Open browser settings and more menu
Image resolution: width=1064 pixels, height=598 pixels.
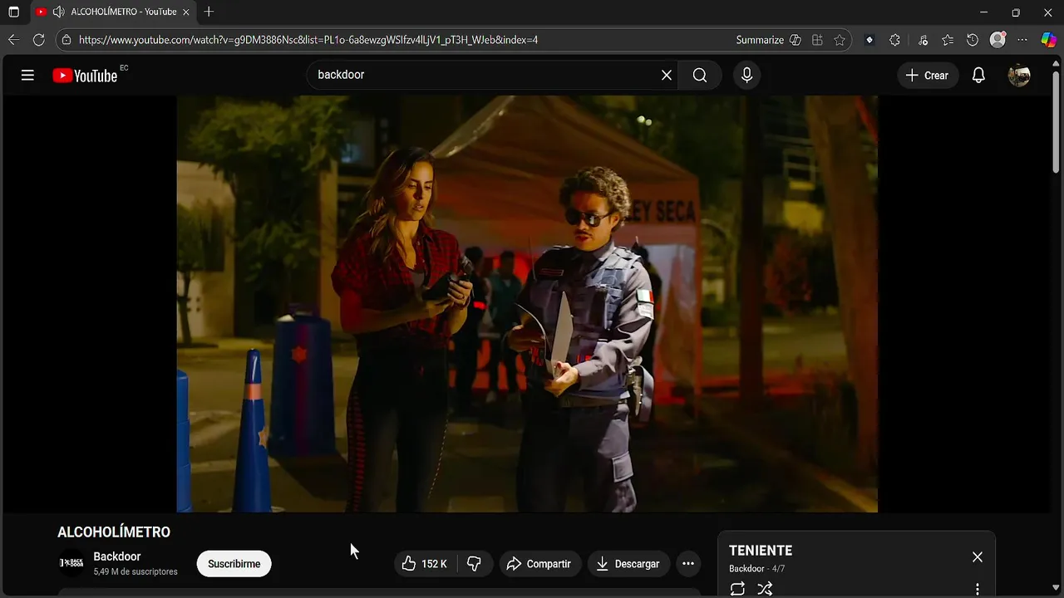1022,40
